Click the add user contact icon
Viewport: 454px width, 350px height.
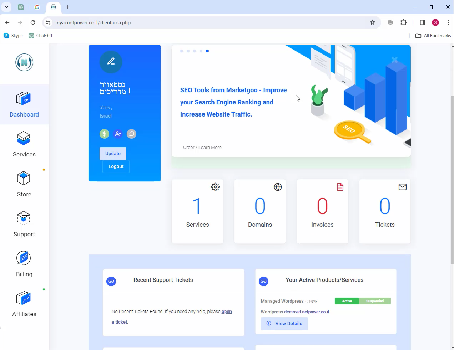118,134
